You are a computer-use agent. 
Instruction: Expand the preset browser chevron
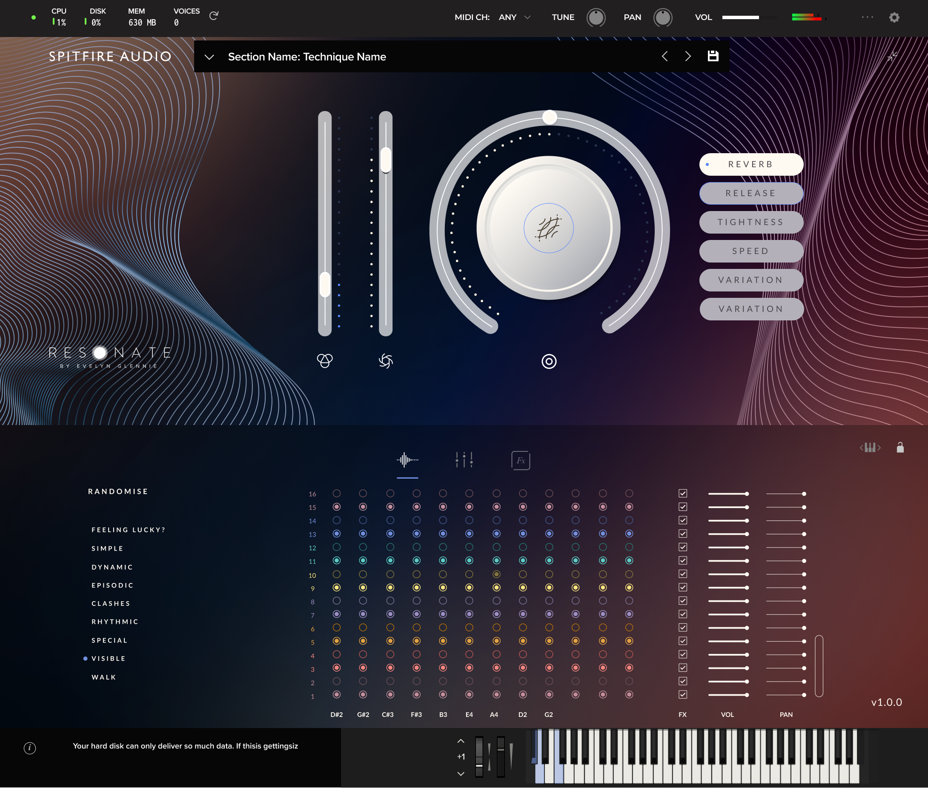click(x=209, y=57)
